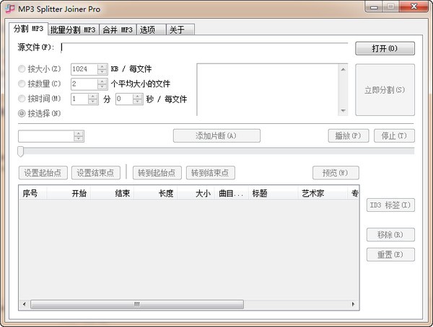Increase the minutes (分) spinner
The image size is (433, 327).
click(x=93, y=97)
